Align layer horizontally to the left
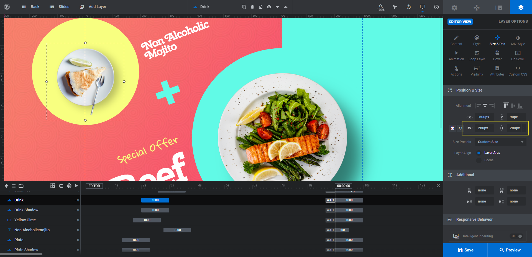This screenshot has width=532, height=257. (x=479, y=105)
